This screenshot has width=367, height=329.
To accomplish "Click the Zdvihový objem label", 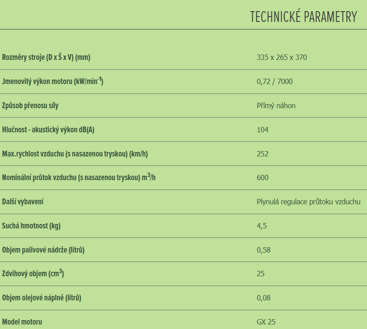I will [33, 274].
